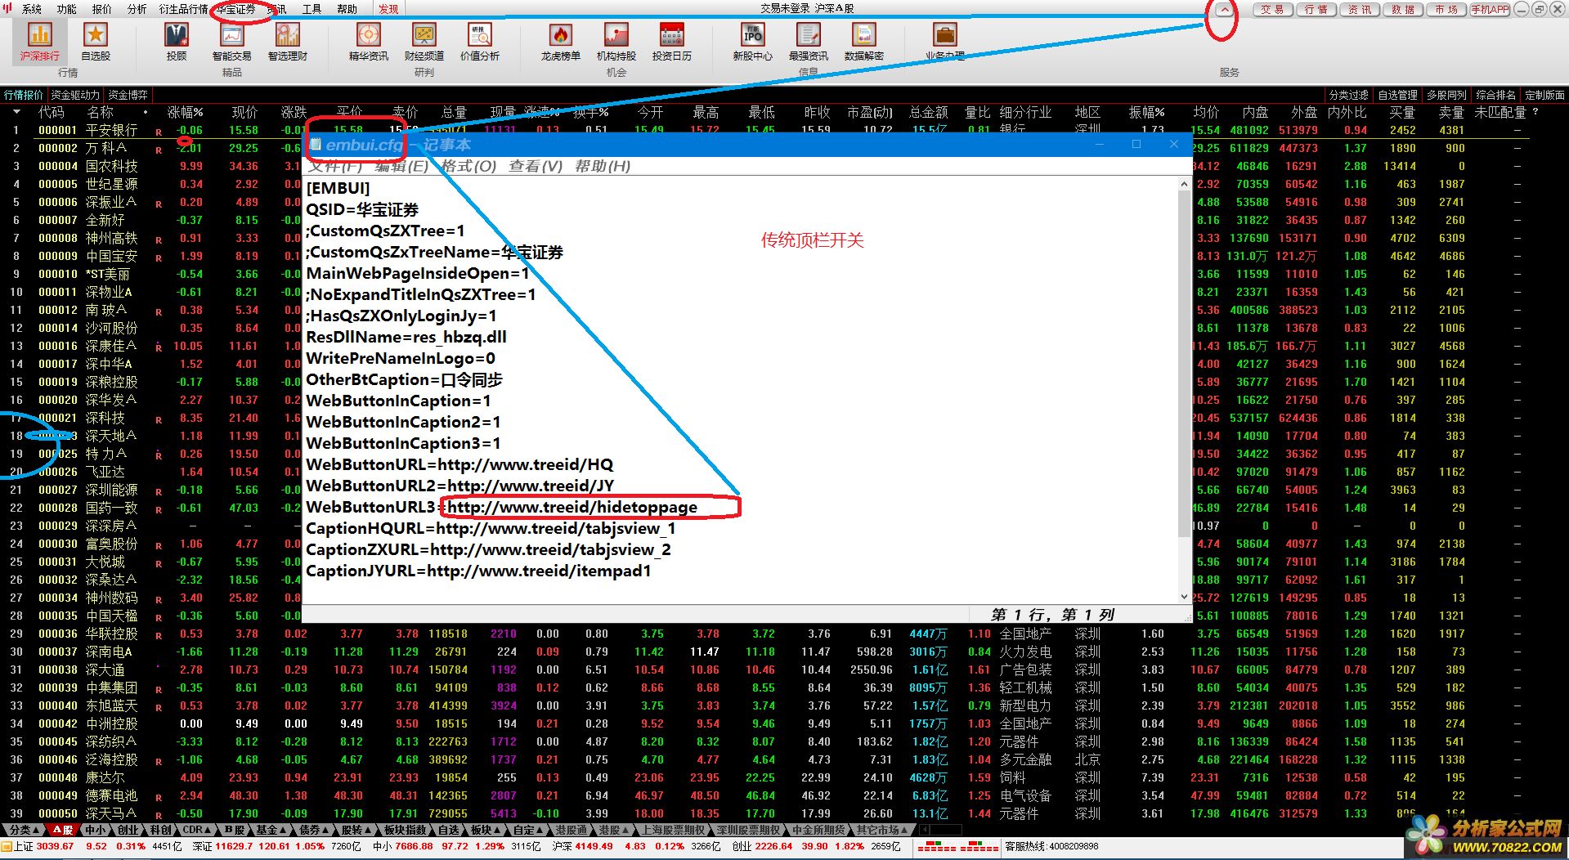Open the 数据解密 icon
This screenshot has height=860, width=1569.
click(x=864, y=42)
